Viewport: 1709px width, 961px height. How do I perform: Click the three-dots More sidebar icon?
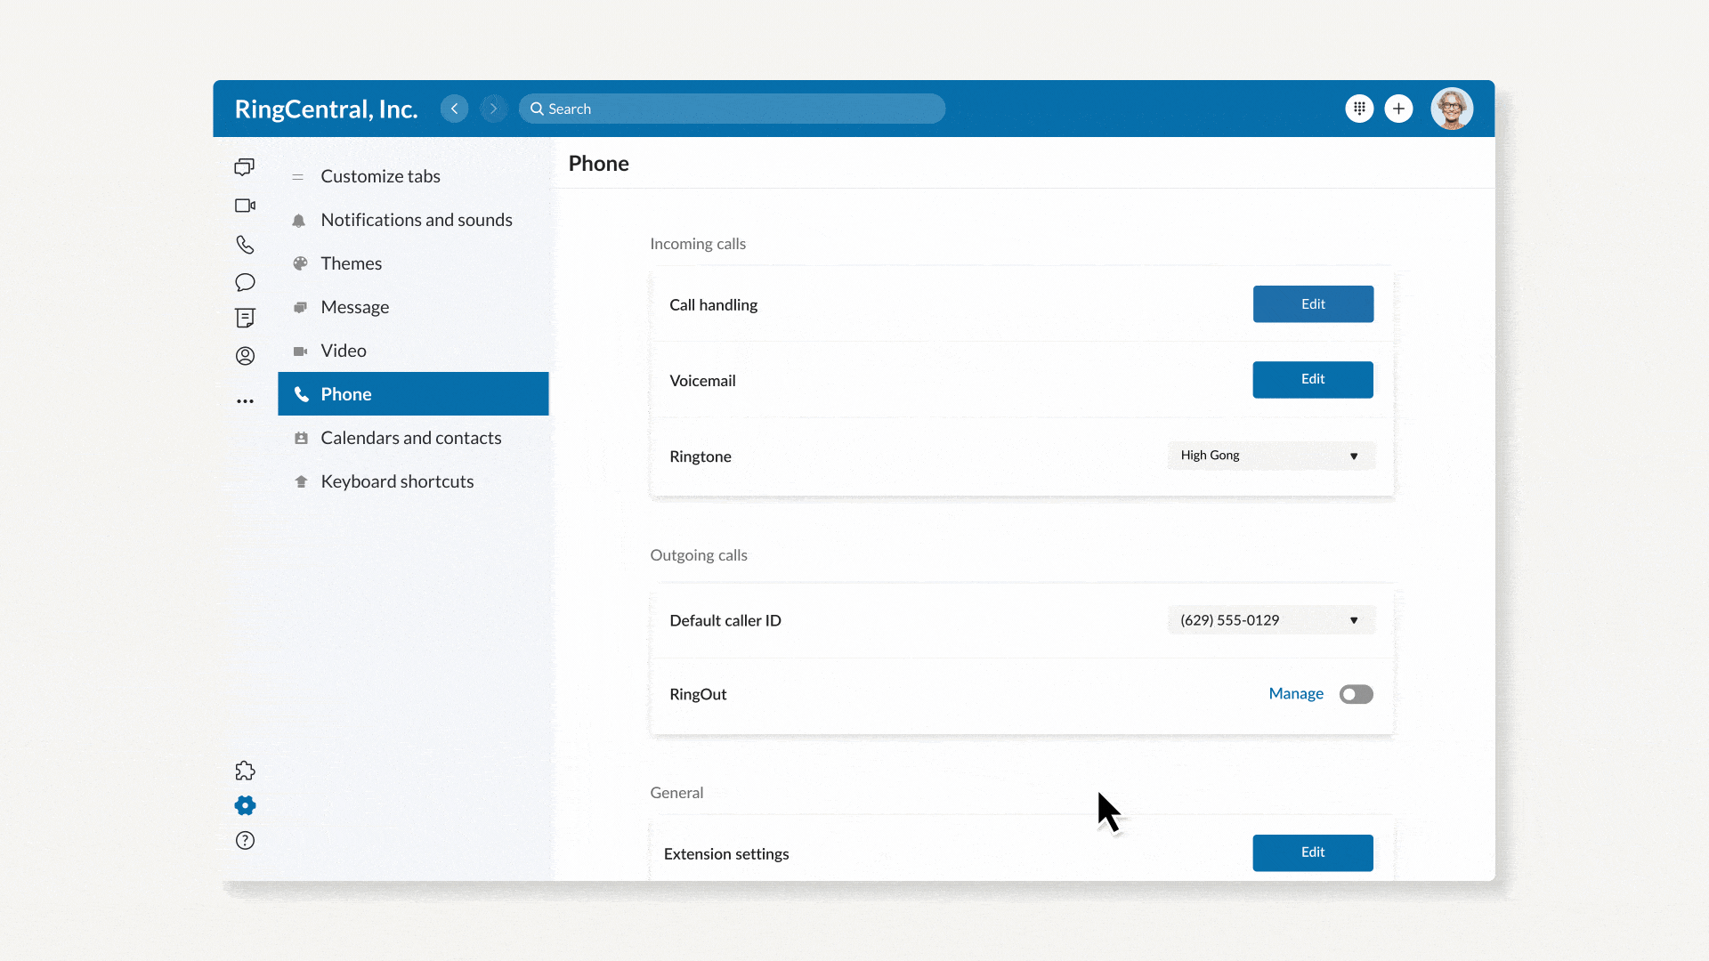click(245, 401)
